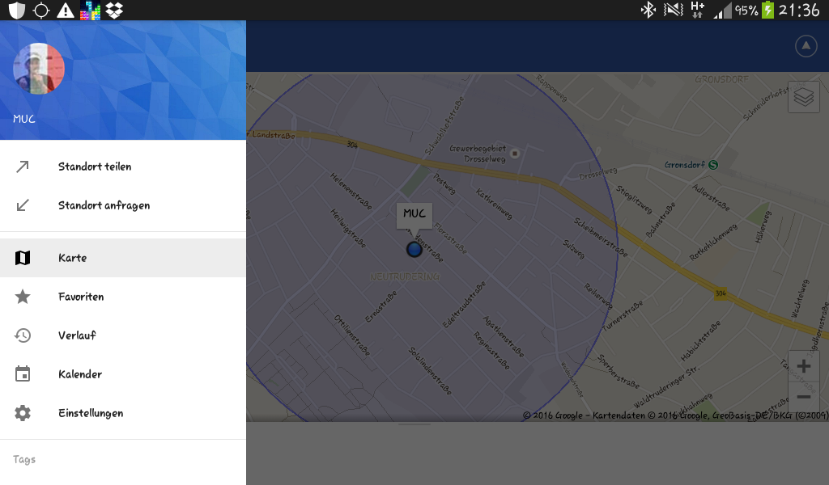Screen dimensions: 829x485
Task: Tap the Standort teilen arrow icon
Action: point(22,167)
